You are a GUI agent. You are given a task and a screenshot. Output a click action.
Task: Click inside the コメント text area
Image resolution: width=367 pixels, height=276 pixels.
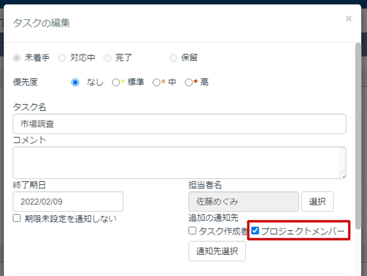[180, 163]
